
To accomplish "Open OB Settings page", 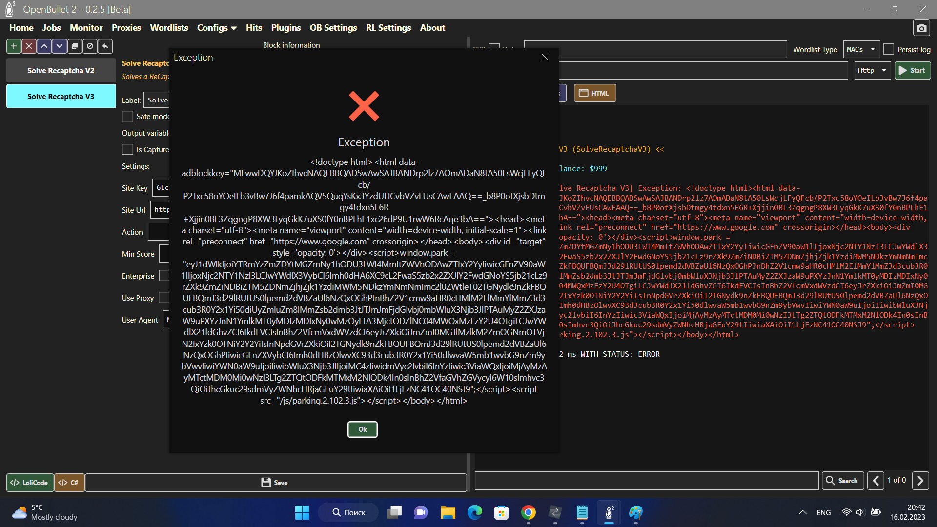I will pyautogui.click(x=333, y=28).
